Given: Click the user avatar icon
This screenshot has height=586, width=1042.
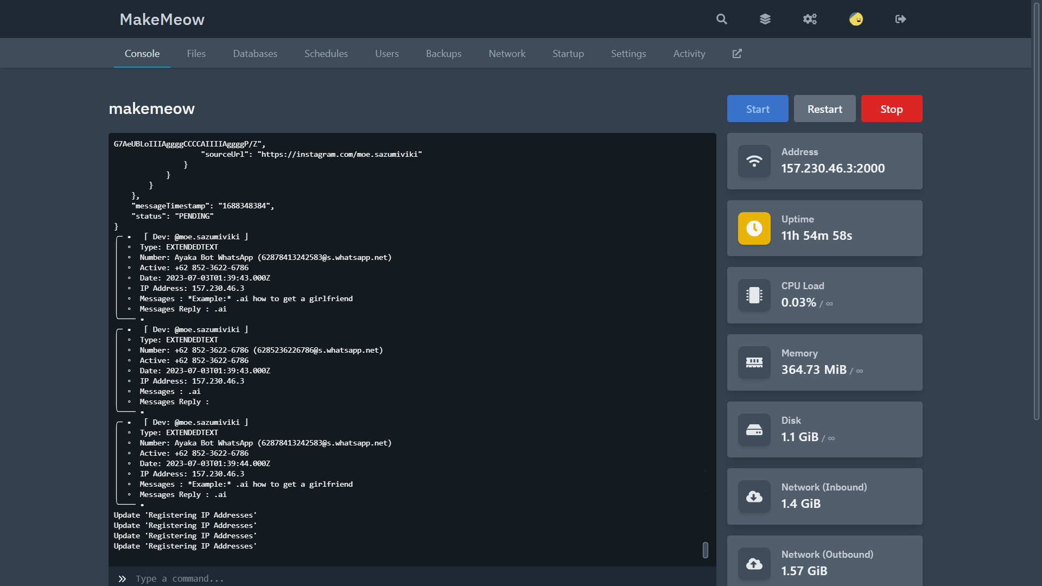Looking at the screenshot, I should (856, 19).
